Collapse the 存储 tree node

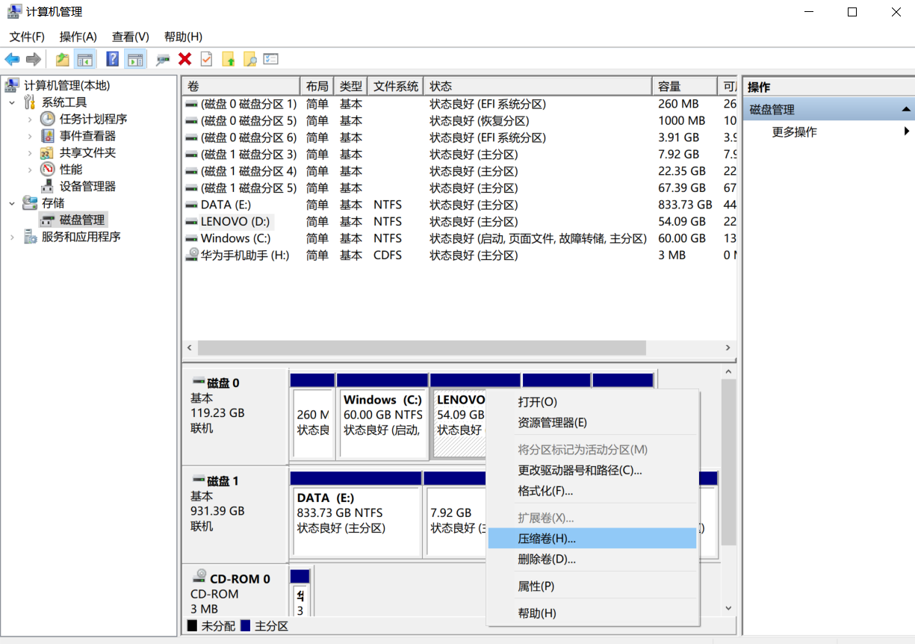pyautogui.click(x=13, y=203)
